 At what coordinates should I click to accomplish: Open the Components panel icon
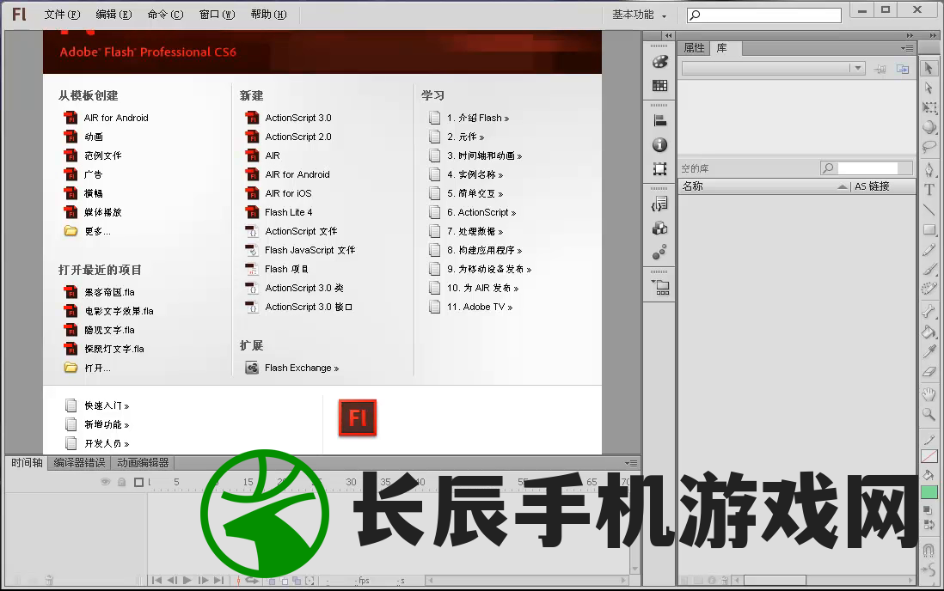click(659, 228)
